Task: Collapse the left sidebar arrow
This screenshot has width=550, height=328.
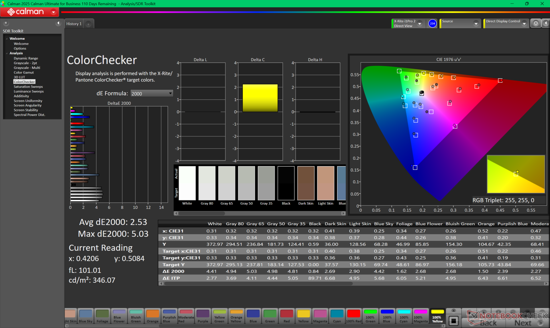Action: [58, 23]
